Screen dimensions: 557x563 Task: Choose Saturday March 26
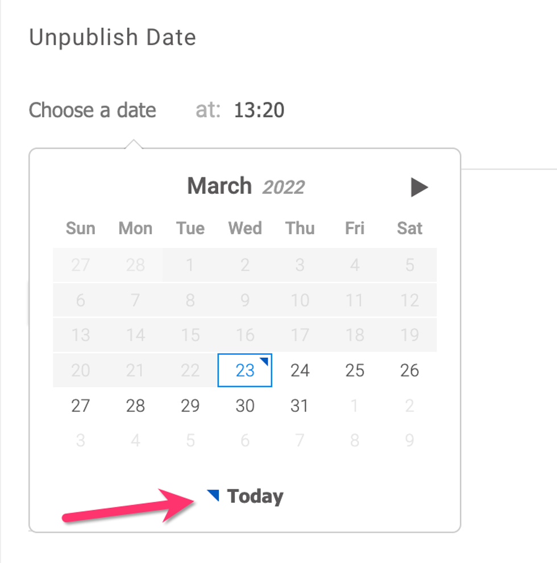[x=409, y=370]
